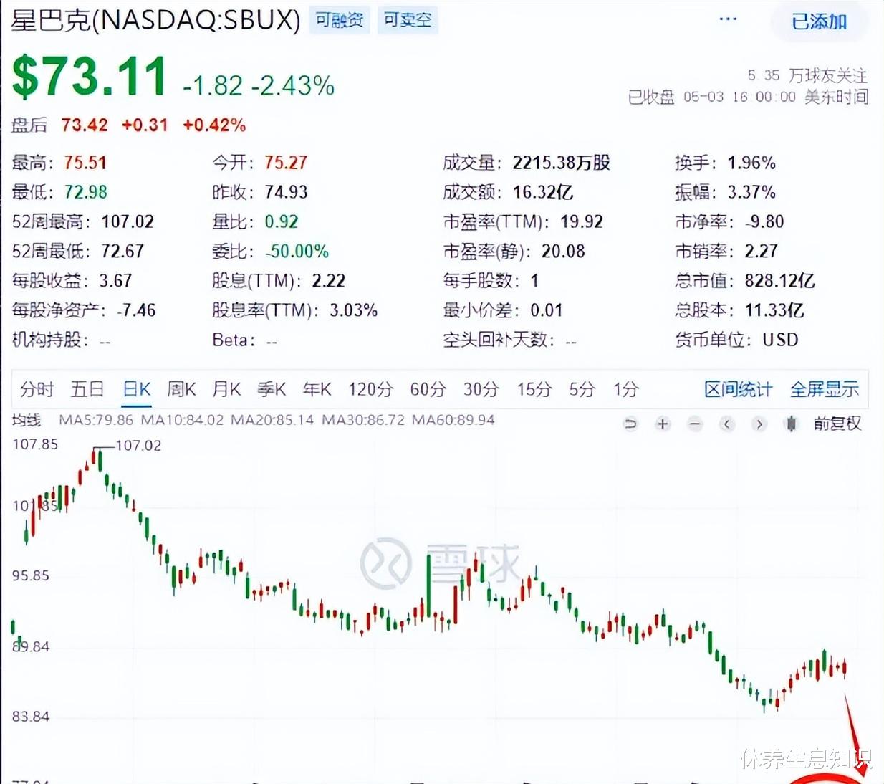Click the current price $73.11

(x=90, y=76)
